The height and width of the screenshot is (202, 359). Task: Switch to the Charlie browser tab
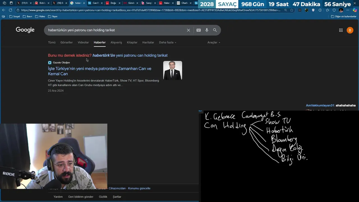coord(184,3)
